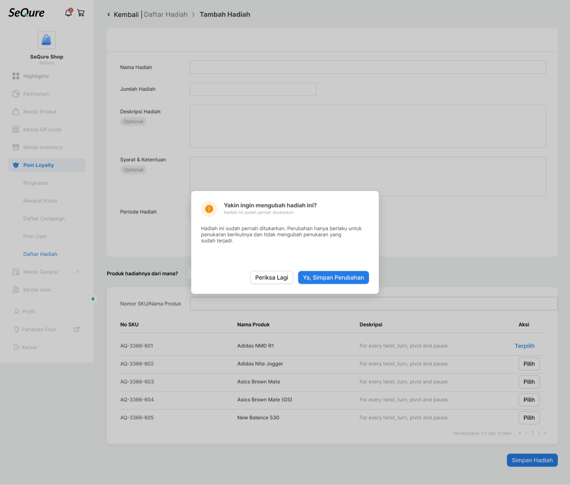Click Simpan Hadiah button
This screenshot has width=570, height=485.
click(x=532, y=460)
